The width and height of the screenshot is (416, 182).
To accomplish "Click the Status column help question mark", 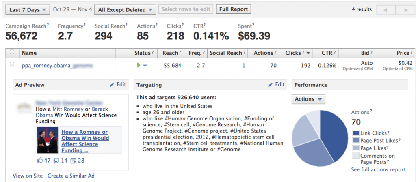I will [x=153, y=52].
